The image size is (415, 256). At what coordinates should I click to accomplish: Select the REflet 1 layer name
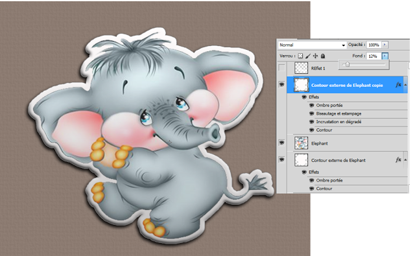pyautogui.click(x=318, y=69)
